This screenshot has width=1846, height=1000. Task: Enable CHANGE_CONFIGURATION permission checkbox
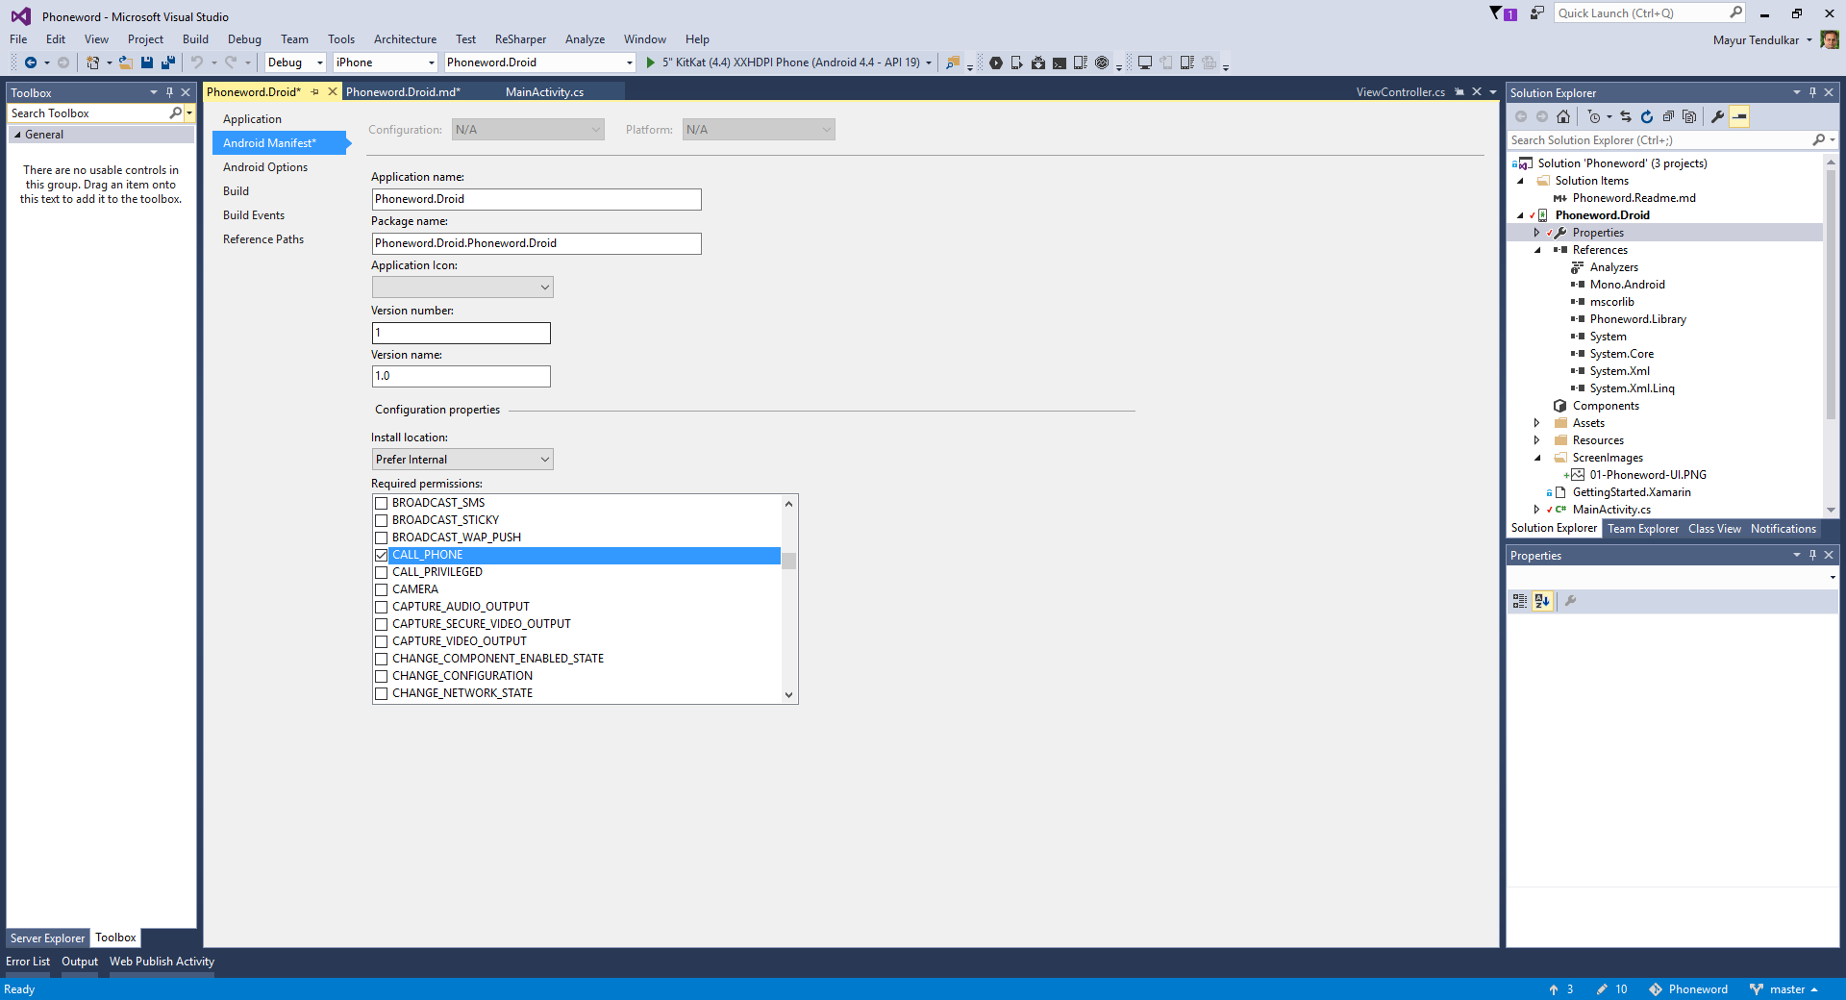381,676
